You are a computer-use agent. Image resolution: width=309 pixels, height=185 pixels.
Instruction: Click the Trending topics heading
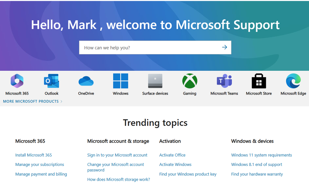coord(155,123)
